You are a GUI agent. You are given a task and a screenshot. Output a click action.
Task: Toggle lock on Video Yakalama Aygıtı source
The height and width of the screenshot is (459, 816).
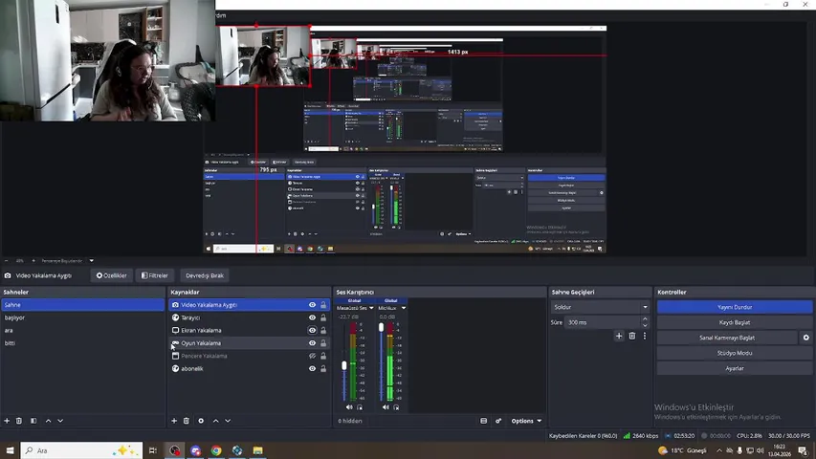point(323,305)
